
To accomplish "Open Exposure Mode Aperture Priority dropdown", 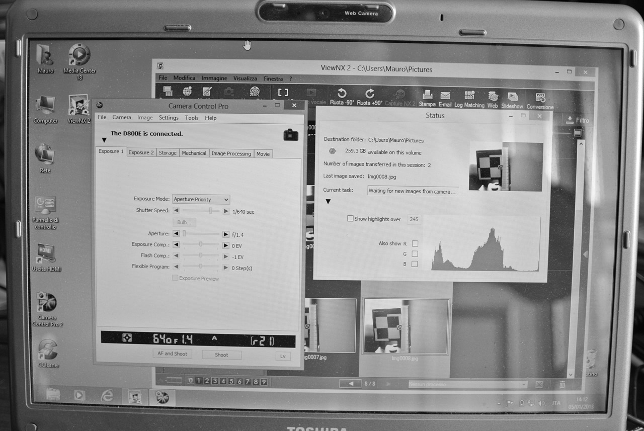I will [x=201, y=199].
